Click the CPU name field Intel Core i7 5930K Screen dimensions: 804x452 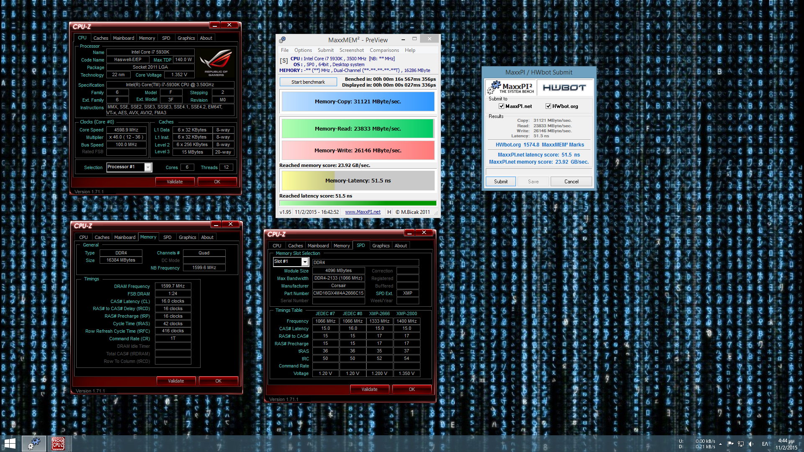coord(150,52)
